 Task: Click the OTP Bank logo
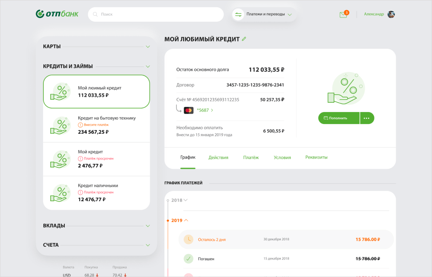click(57, 14)
